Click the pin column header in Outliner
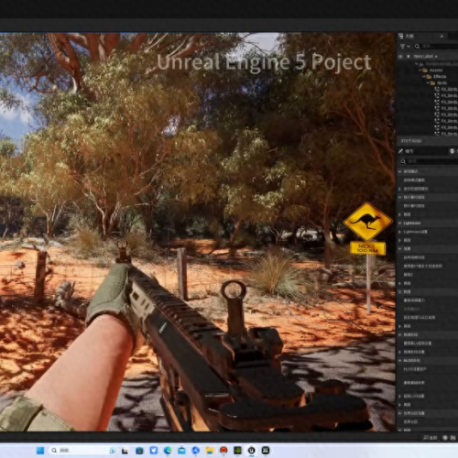 tap(409, 57)
